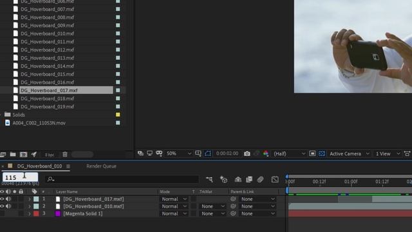Click the Draft 3D icon in timeline
This screenshot has width=412, height=232.
click(223, 179)
